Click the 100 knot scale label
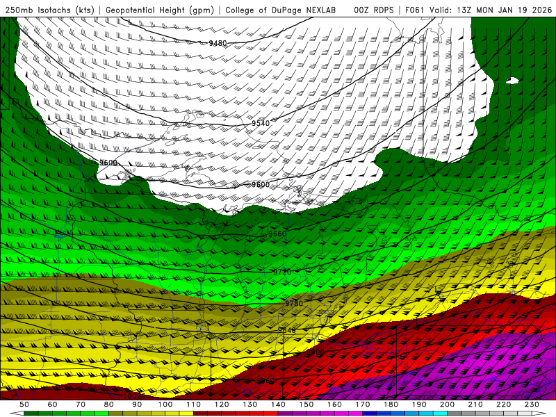The width and height of the screenshot is (556, 417). point(165,404)
